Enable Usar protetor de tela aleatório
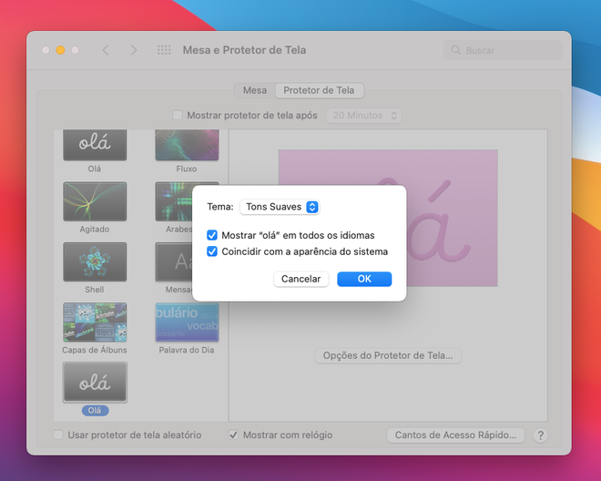 [x=58, y=435]
